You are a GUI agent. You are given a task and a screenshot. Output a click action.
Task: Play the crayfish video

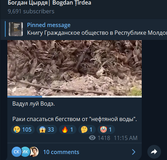pos(74,68)
